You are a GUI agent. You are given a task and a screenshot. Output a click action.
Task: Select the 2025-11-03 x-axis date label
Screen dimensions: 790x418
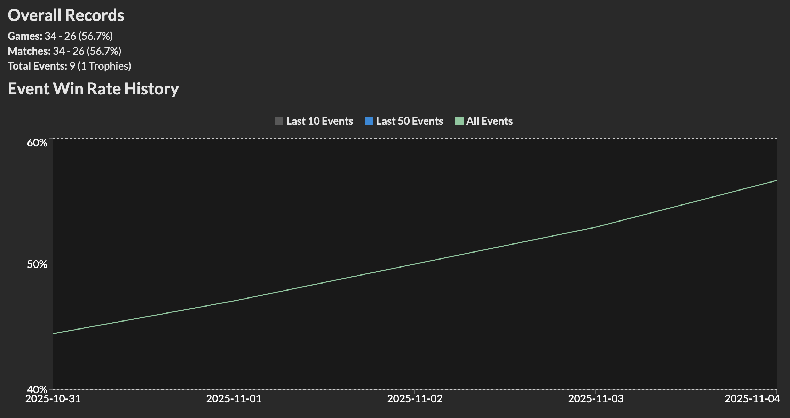pos(596,398)
